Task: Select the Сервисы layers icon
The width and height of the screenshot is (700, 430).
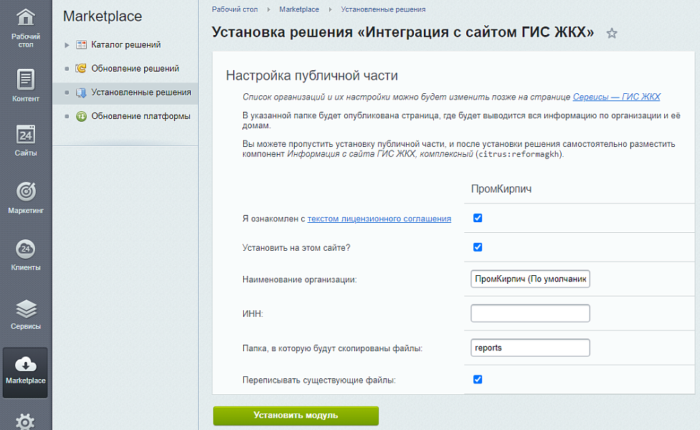Action: (x=25, y=308)
